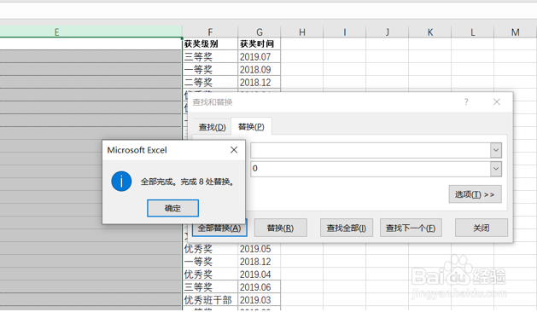Select cell with date 2018.09
This screenshot has width=537, height=312.
pos(260,69)
